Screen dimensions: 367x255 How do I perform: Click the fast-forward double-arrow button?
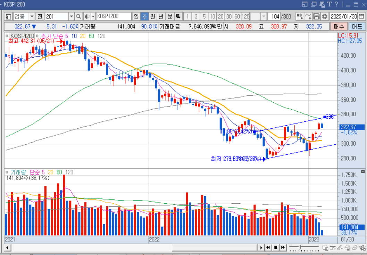[x=283, y=247]
